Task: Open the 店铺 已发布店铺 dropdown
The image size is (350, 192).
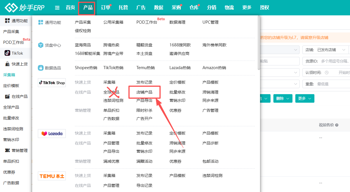Action: point(325,50)
